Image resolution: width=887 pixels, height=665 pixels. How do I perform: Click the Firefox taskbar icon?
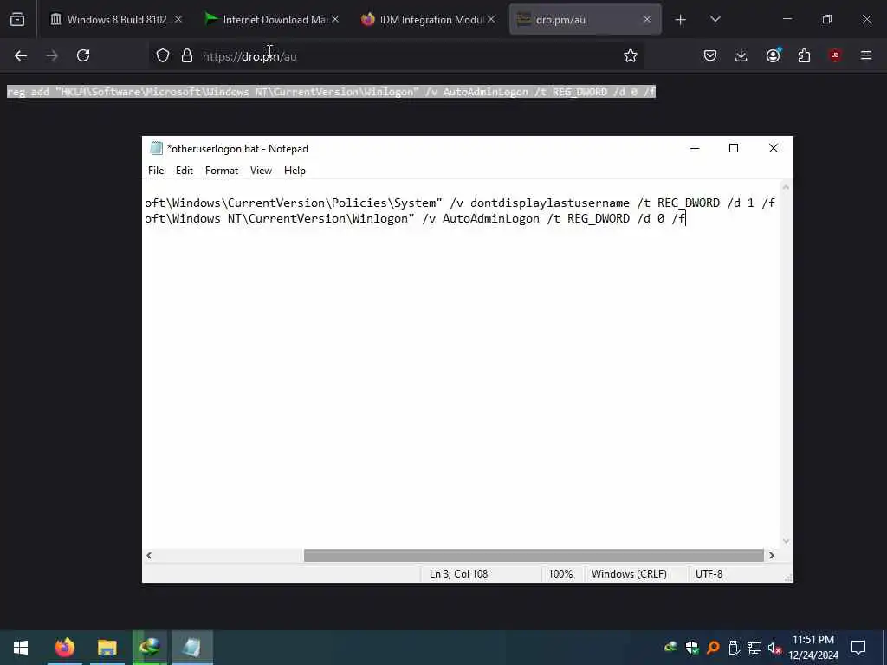point(64,648)
